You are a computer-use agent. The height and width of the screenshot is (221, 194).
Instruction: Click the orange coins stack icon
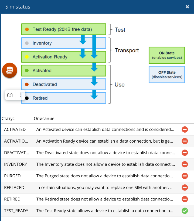coord(10,70)
